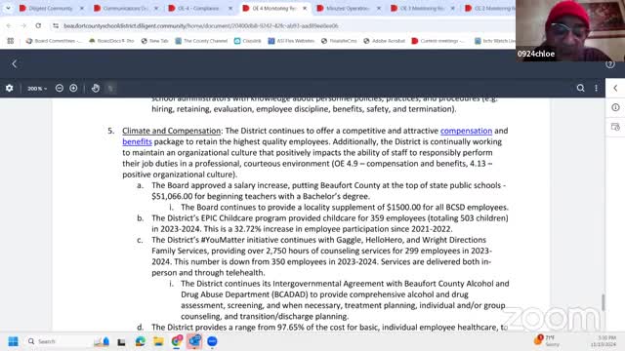The height and width of the screenshot is (351, 625).
Task: Open the viewer three-dot more menu
Action: 596,88
